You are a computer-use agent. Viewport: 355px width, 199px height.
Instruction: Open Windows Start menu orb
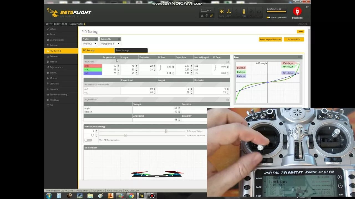click(x=49, y=196)
